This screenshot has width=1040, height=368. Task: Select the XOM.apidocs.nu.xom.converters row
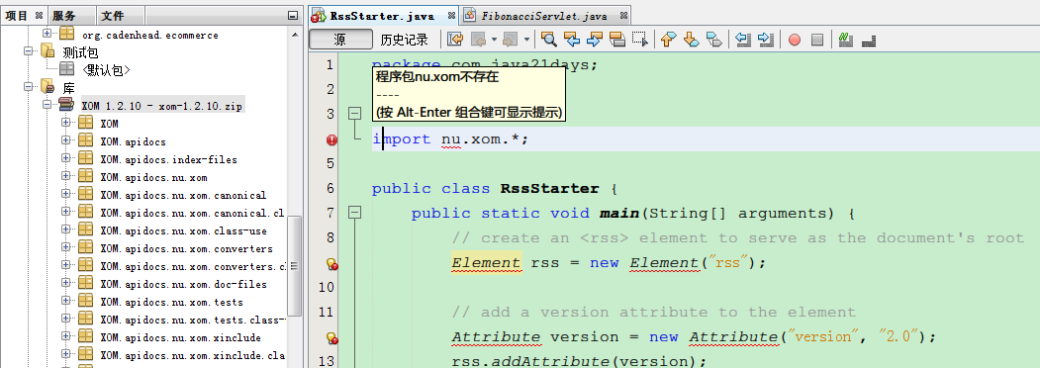186,248
